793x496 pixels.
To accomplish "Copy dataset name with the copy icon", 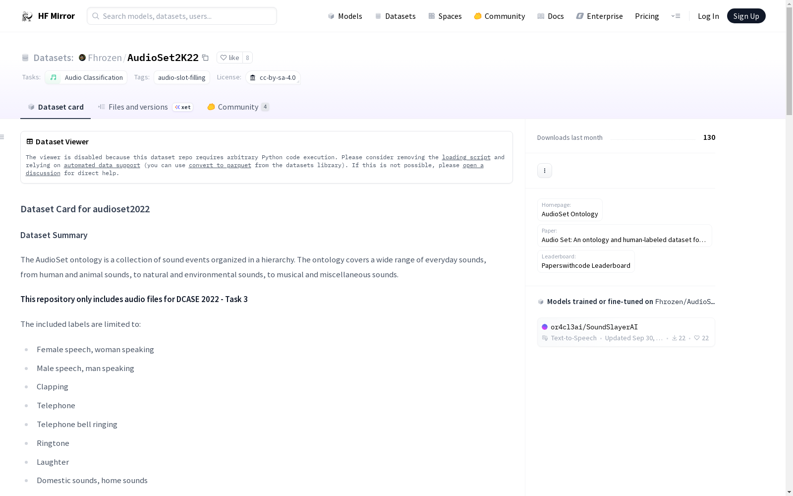I will (x=205, y=58).
